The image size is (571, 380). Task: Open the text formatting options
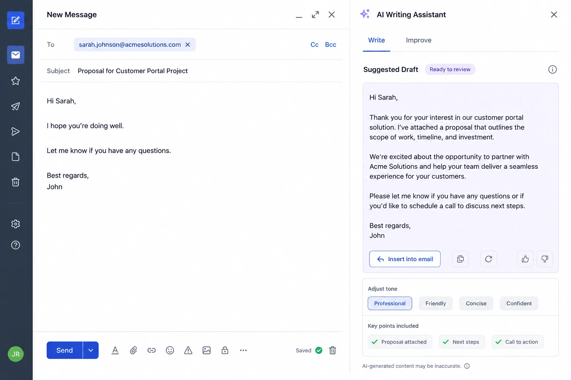pyautogui.click(x=115, y=350)
